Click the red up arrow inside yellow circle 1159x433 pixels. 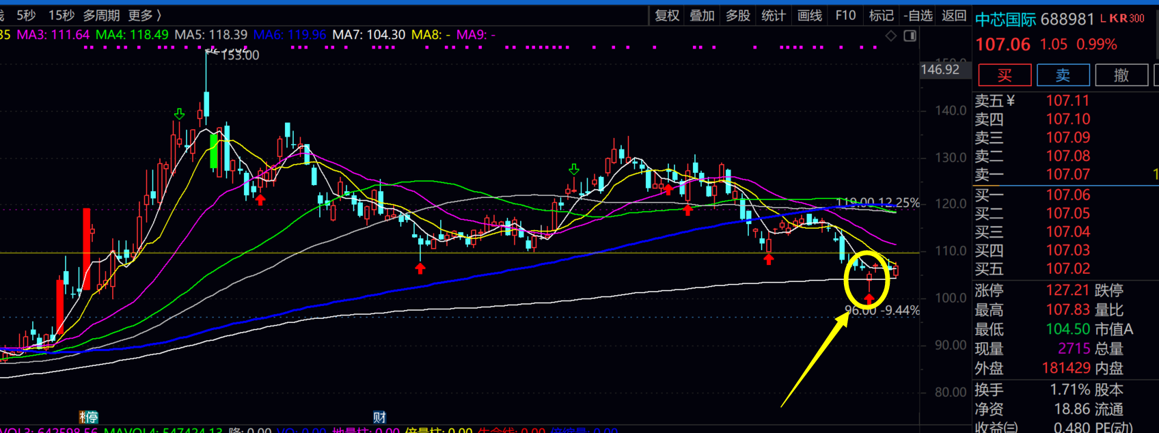869,298
